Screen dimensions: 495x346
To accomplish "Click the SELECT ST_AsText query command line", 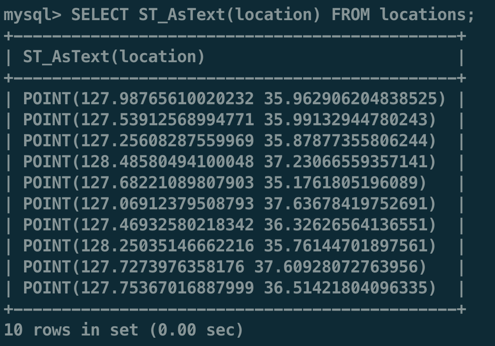I will click(239, 14).
